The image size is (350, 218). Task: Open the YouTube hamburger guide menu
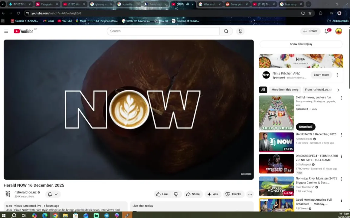(x=6, y=31)
